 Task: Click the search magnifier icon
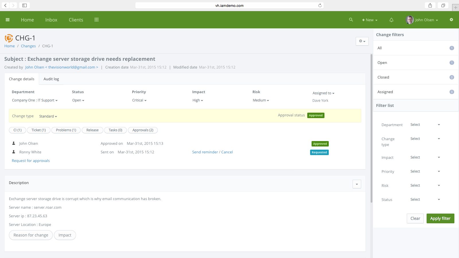click(351, 20)
